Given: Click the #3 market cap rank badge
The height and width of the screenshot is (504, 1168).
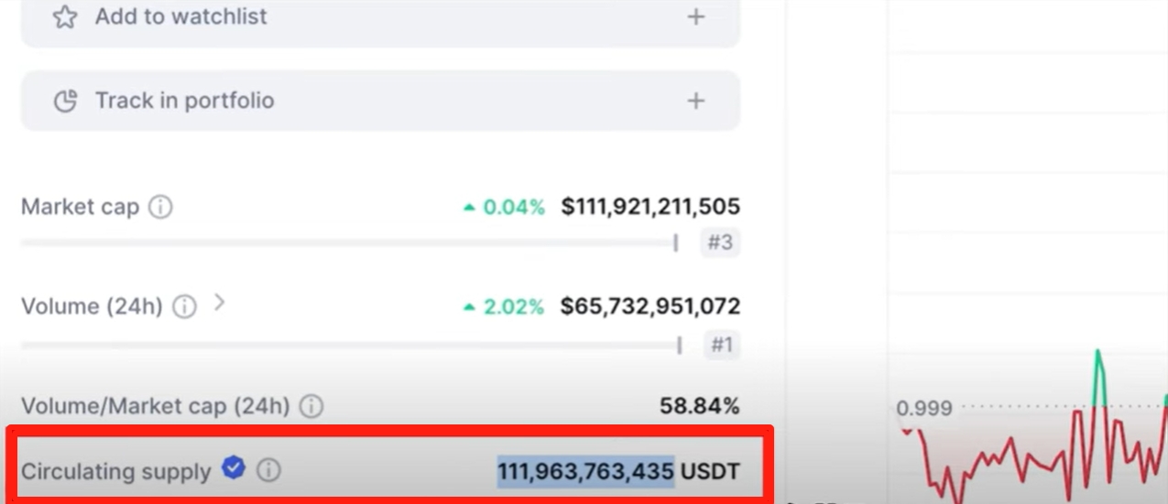Looking at the screenshot, I should (720, 243).
